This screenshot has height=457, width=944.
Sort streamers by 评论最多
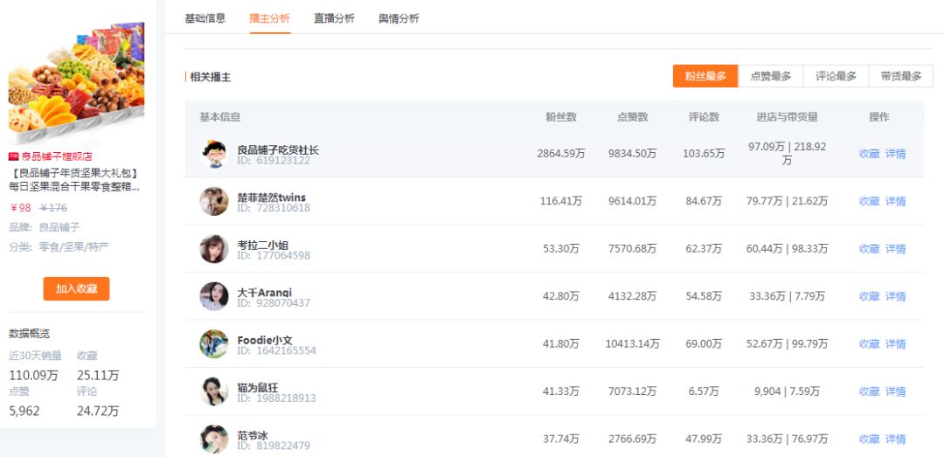click(x=836, y=77)
